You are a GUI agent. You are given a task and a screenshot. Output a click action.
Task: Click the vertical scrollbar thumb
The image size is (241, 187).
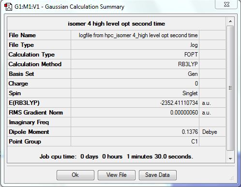[230, 88]
